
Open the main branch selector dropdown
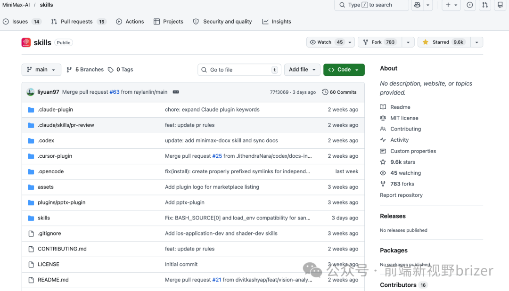click(x=41, y=70)
